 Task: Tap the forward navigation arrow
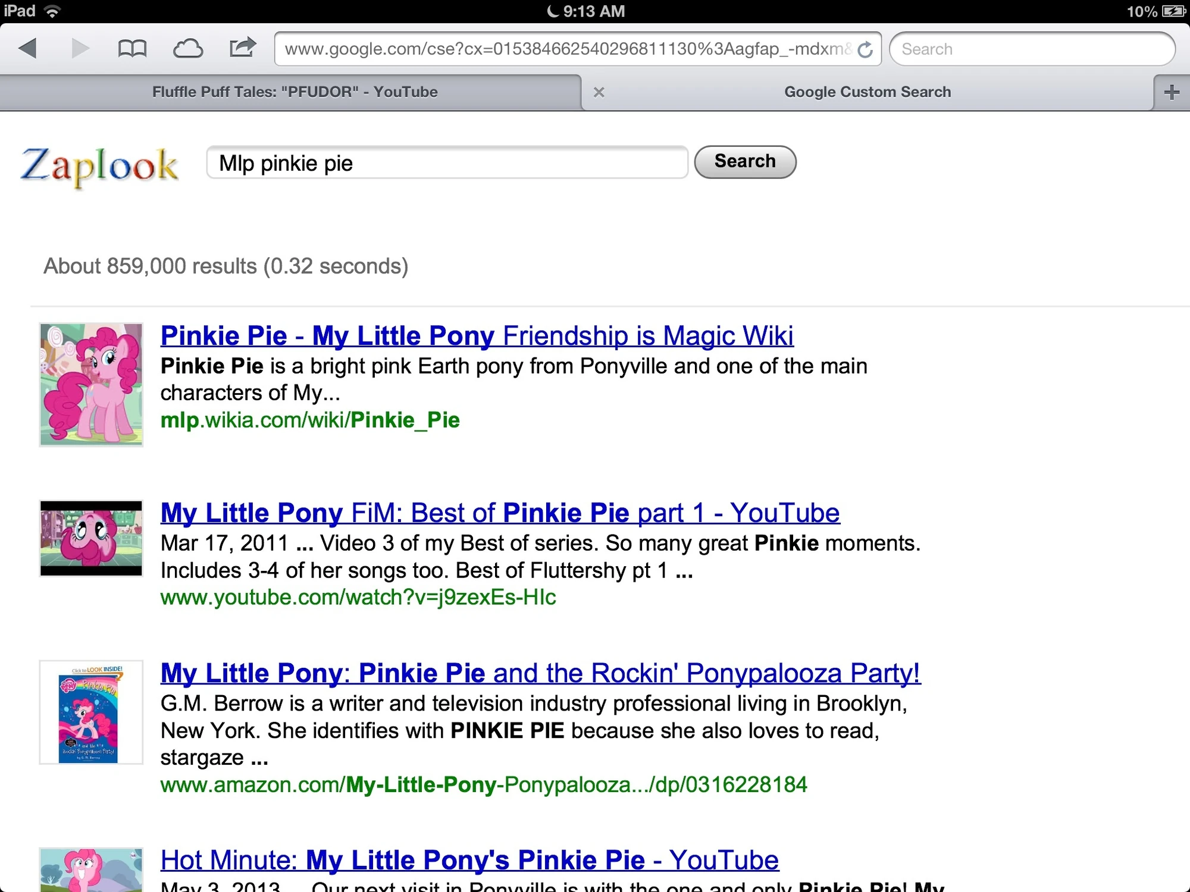80,48
